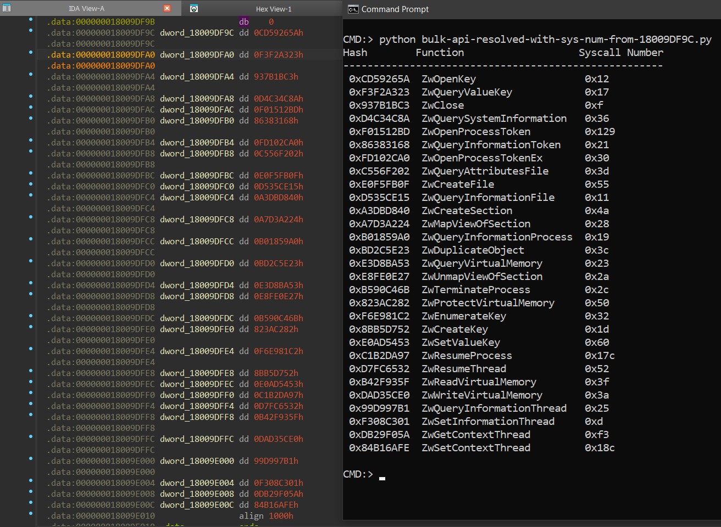Select label dword_18009DFD8 in IDA view
This screenshot has width=721, height=527.
coord(197,296)
